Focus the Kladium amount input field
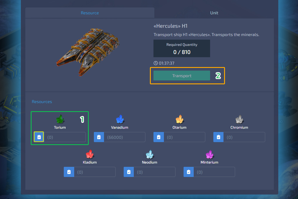This screenshot has width=298, height=199. [x=95, y=172]
